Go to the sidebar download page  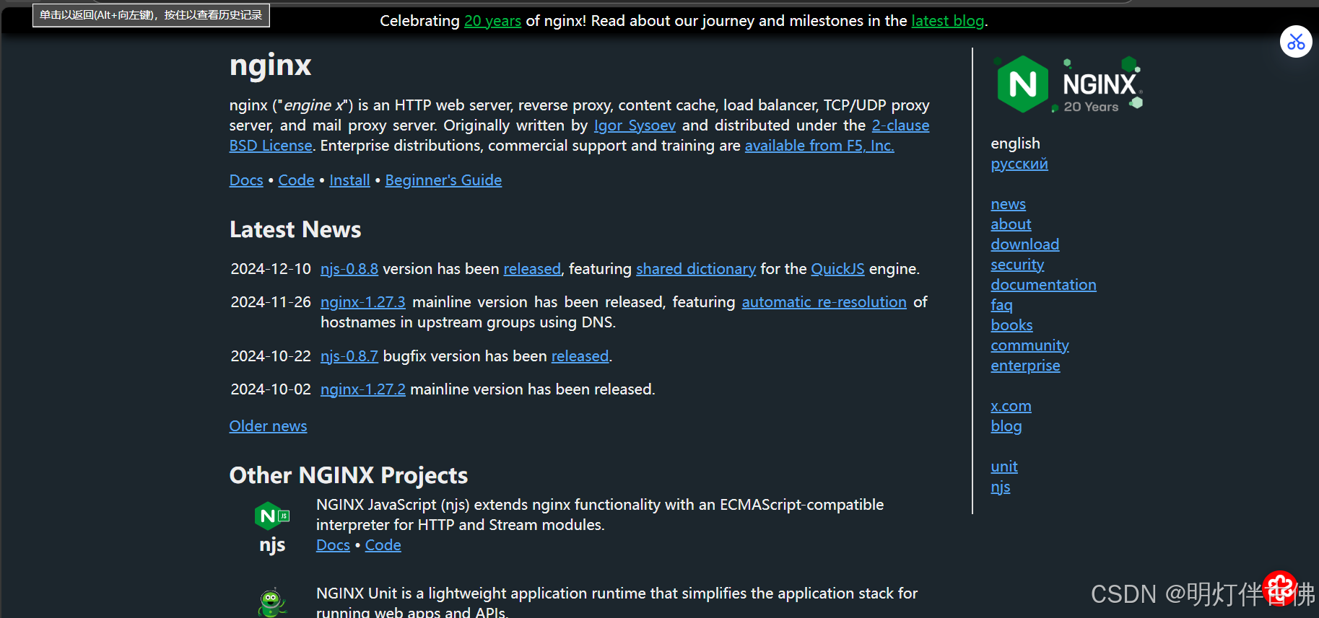[1025, 244]
